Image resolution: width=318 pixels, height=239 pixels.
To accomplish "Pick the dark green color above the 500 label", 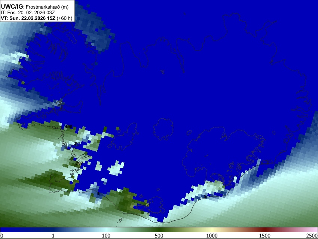I will pyautogui.click(x=159, y=230).
